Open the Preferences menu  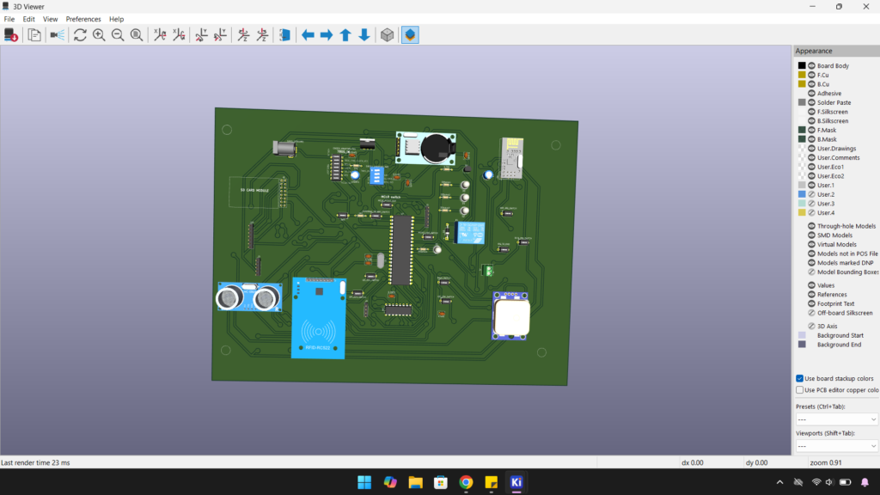tap(83, 19)
